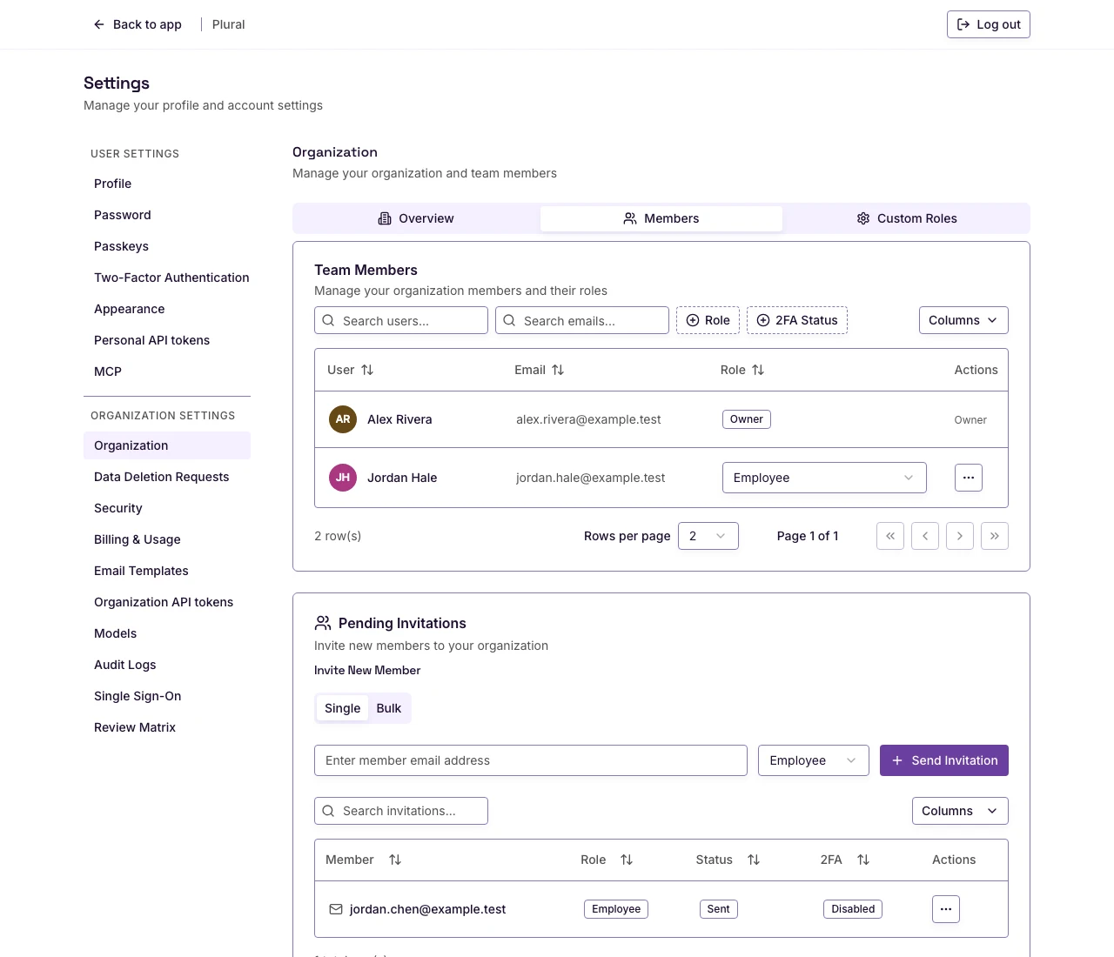1114x957 pixels.
Task: Toggle the 2FA Status filter
Action: (797, 320)
